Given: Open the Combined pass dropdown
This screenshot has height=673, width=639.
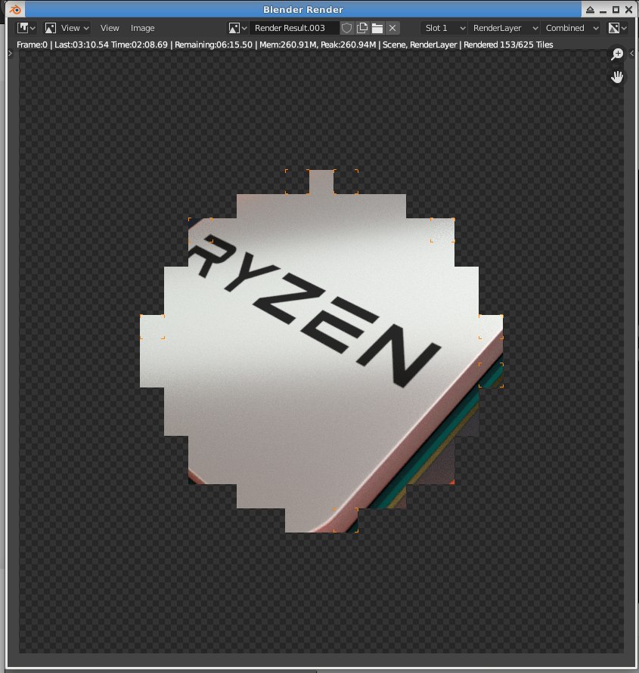Looking at the screenshot, I should [x=571, y=29].
